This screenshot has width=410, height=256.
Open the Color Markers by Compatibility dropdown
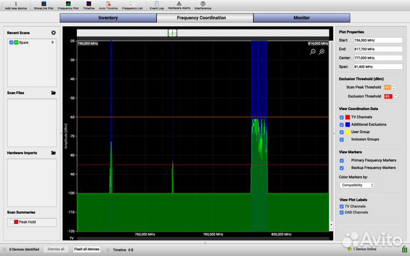[357, 185]
